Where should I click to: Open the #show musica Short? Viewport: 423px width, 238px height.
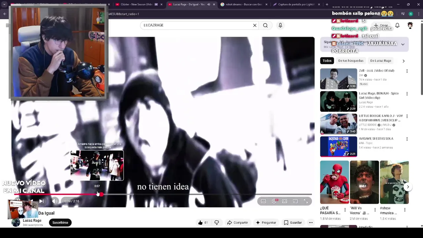(394, 182)
